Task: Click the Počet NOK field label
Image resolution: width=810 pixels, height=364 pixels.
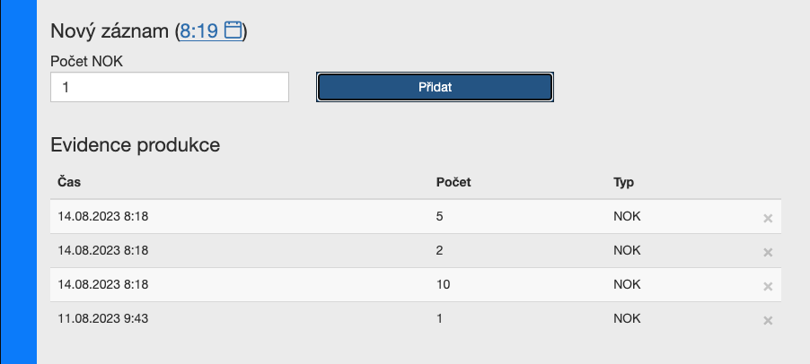Action: pos(87,61)
